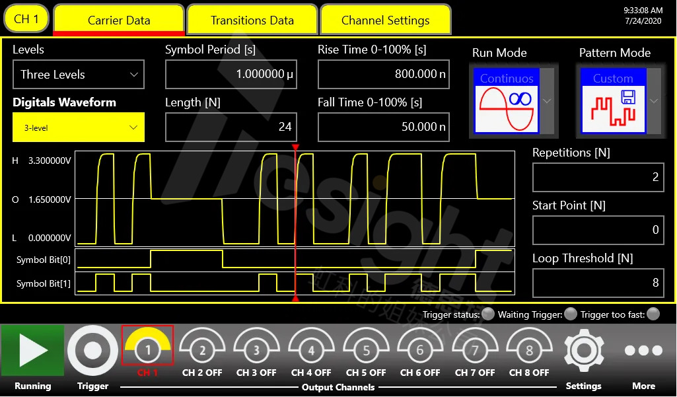The height and width of the screenshot is (397, 677).
Task: Open the Settings gear icon
Action: click(x=584, y=351)
